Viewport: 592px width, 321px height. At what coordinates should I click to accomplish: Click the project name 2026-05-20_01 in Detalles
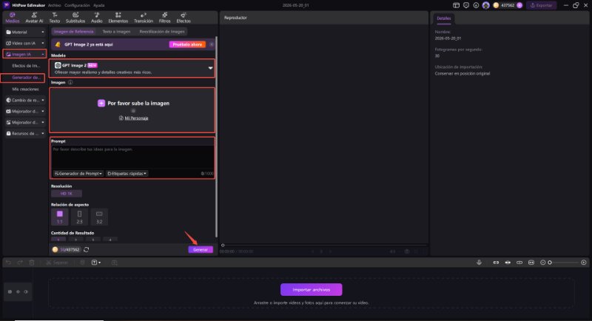point(448,38)
